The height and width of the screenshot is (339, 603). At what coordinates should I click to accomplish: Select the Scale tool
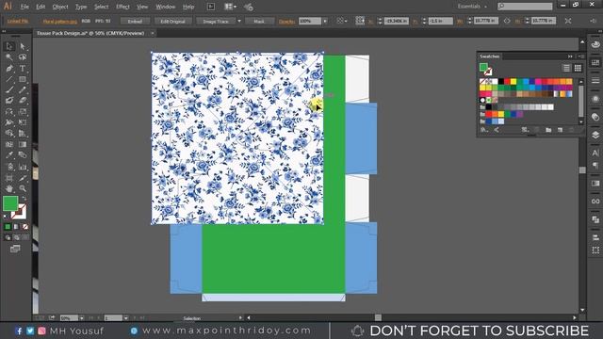click(x=23, y=112)
